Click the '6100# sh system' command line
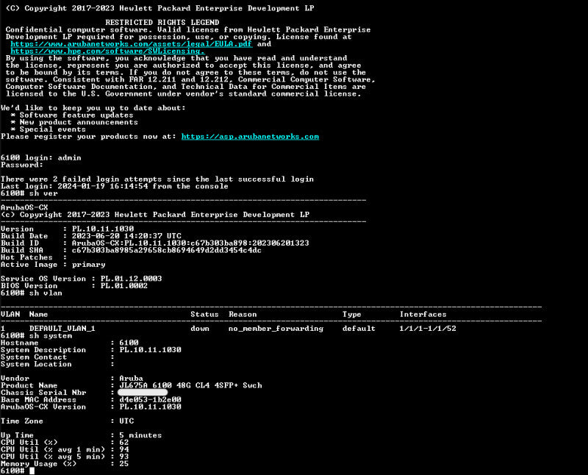 click(36, 336)
